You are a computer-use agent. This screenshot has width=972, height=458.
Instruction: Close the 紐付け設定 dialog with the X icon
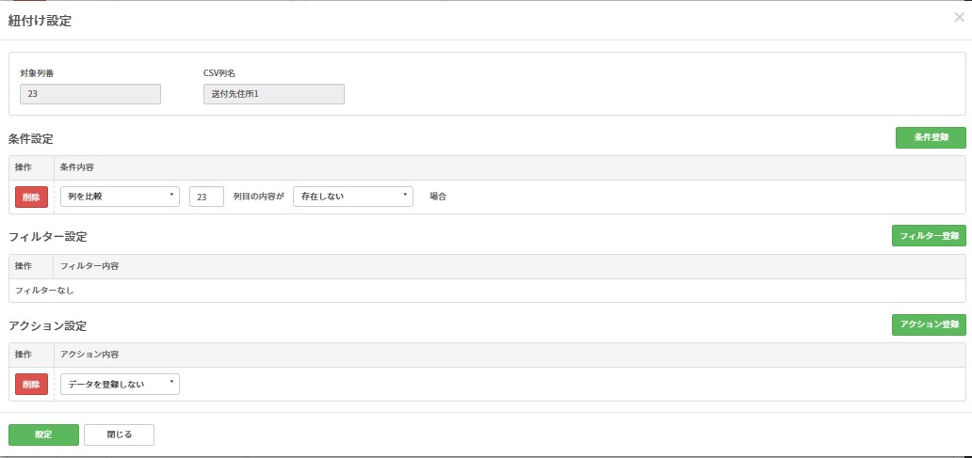959,17
